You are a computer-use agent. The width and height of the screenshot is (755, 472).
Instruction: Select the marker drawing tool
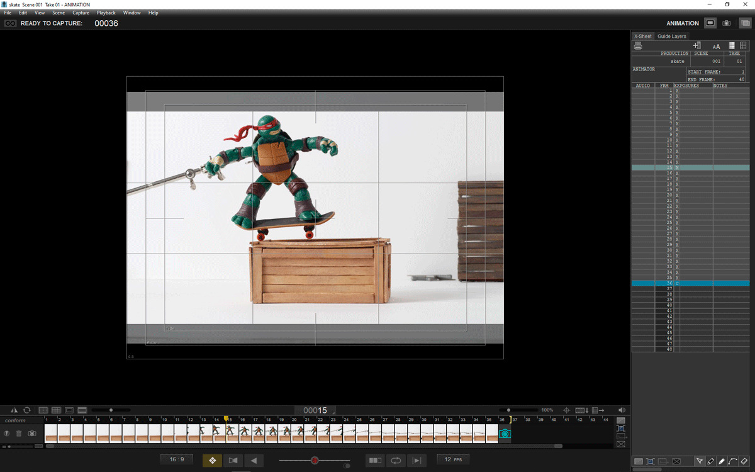coord(722,461)
